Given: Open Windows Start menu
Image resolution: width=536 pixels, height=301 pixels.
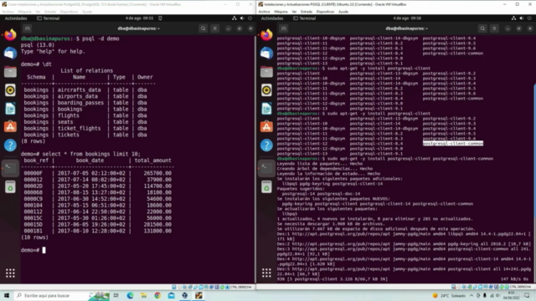Looking at the screenshot, I should click(7, 295).
